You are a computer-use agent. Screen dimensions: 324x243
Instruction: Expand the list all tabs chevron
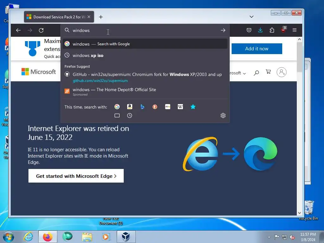(252, 17)
